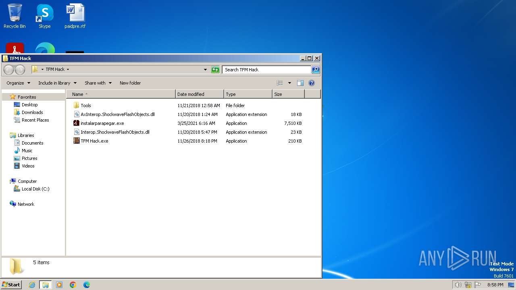Select Network in the navigation pane
Screen dimensions: 516x290
pos(26,204)
